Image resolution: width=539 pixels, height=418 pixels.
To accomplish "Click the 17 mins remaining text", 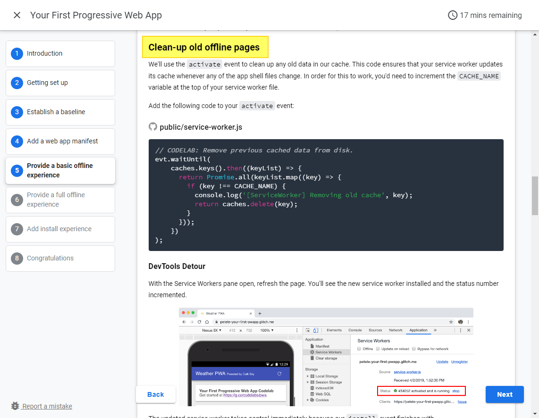I will (x=490, y=15).
